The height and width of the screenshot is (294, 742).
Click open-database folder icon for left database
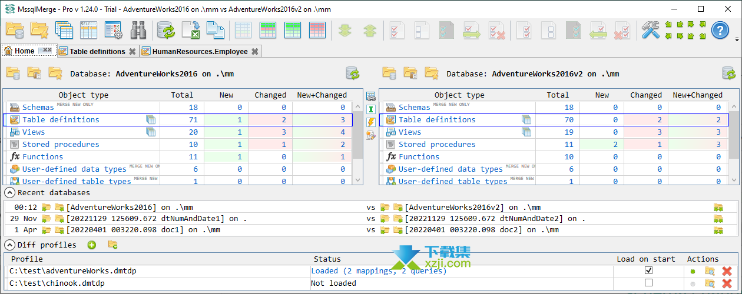[13, 73]
